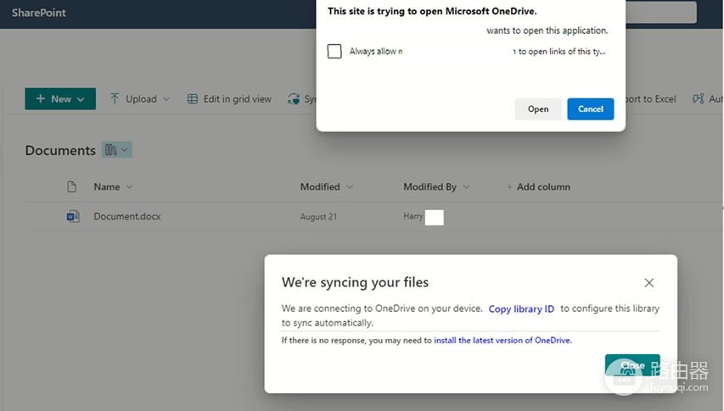Click Cancel in the OneDrive prompt
Viewport: 724px width, 411px height.
(x=591, y=109)
